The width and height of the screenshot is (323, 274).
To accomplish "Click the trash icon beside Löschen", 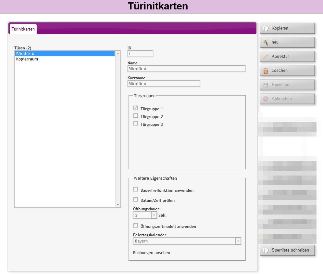I will tap(266, 71).
